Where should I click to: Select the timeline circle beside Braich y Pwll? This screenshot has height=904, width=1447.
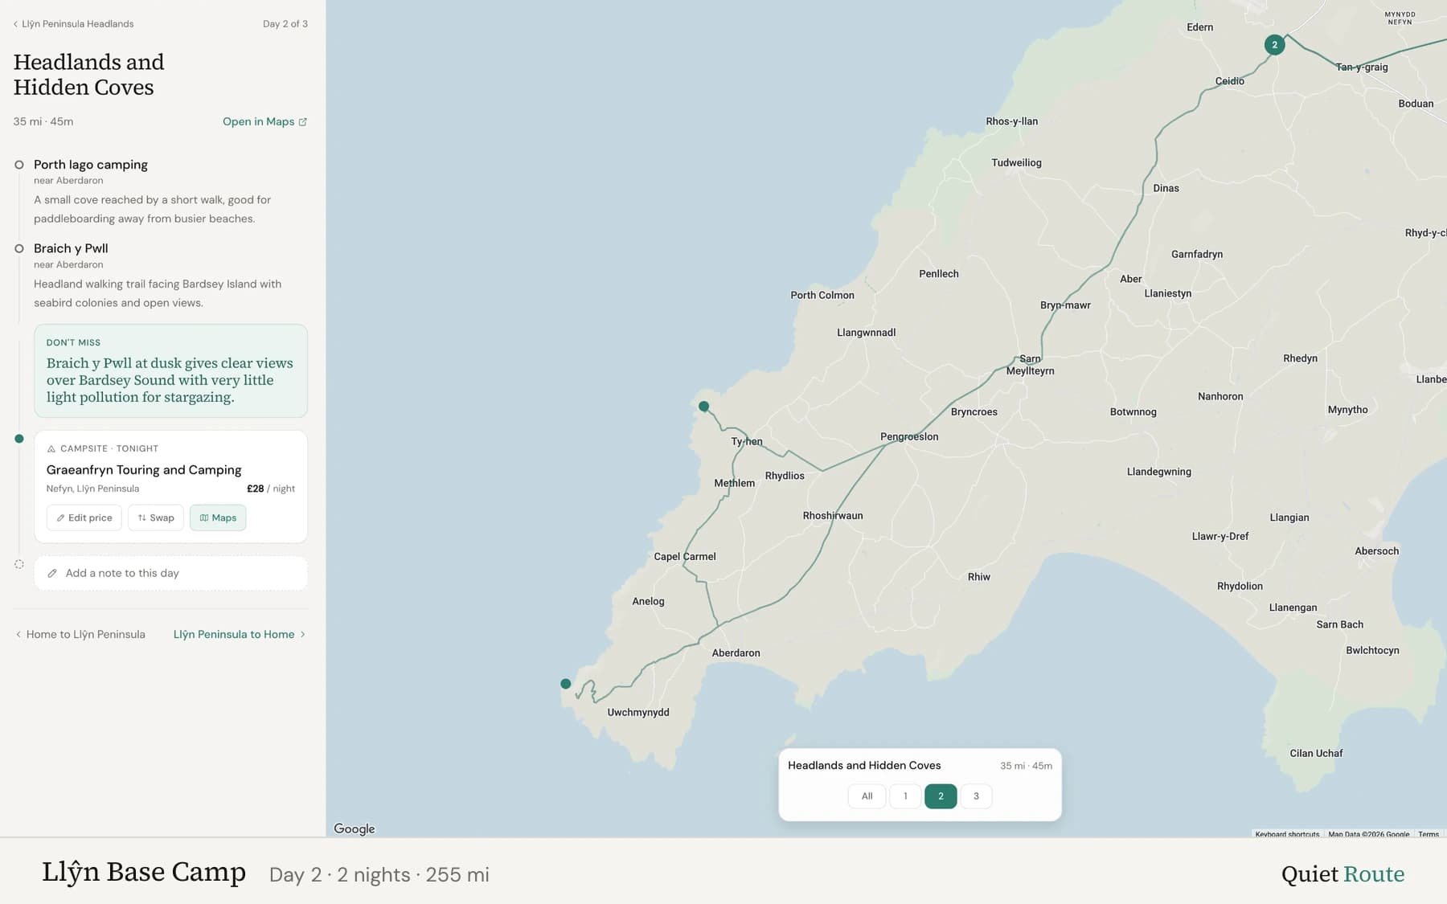click(x=19, y=249)
